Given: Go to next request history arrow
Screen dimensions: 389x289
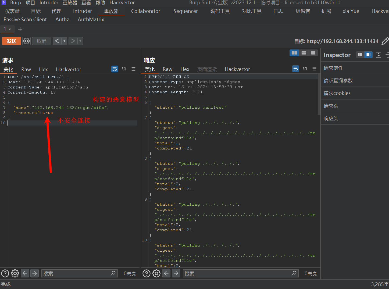Looking at the screenshot, I should pos(73,41).
